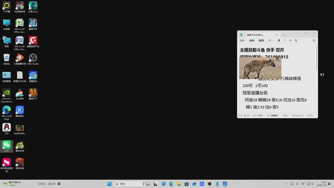Open the 文件 menu
Screen dimensions: 334x188
[242, 41]
